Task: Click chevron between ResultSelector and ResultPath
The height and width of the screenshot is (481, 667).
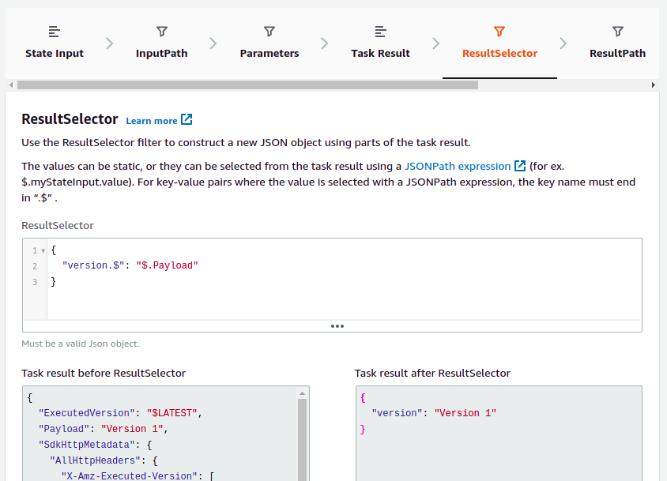Action: (563, 43)
